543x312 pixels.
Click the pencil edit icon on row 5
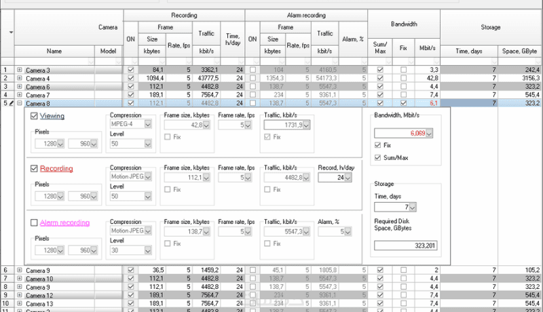(x=11, y=103)
